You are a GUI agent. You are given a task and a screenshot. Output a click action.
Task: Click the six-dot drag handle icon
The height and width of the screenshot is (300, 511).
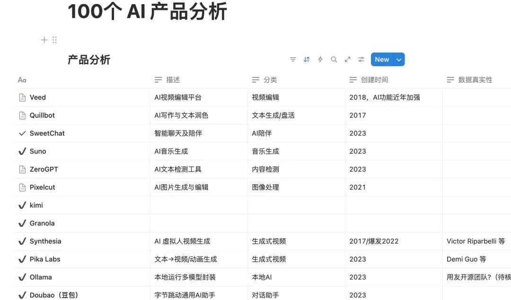(x=54, y=40)
